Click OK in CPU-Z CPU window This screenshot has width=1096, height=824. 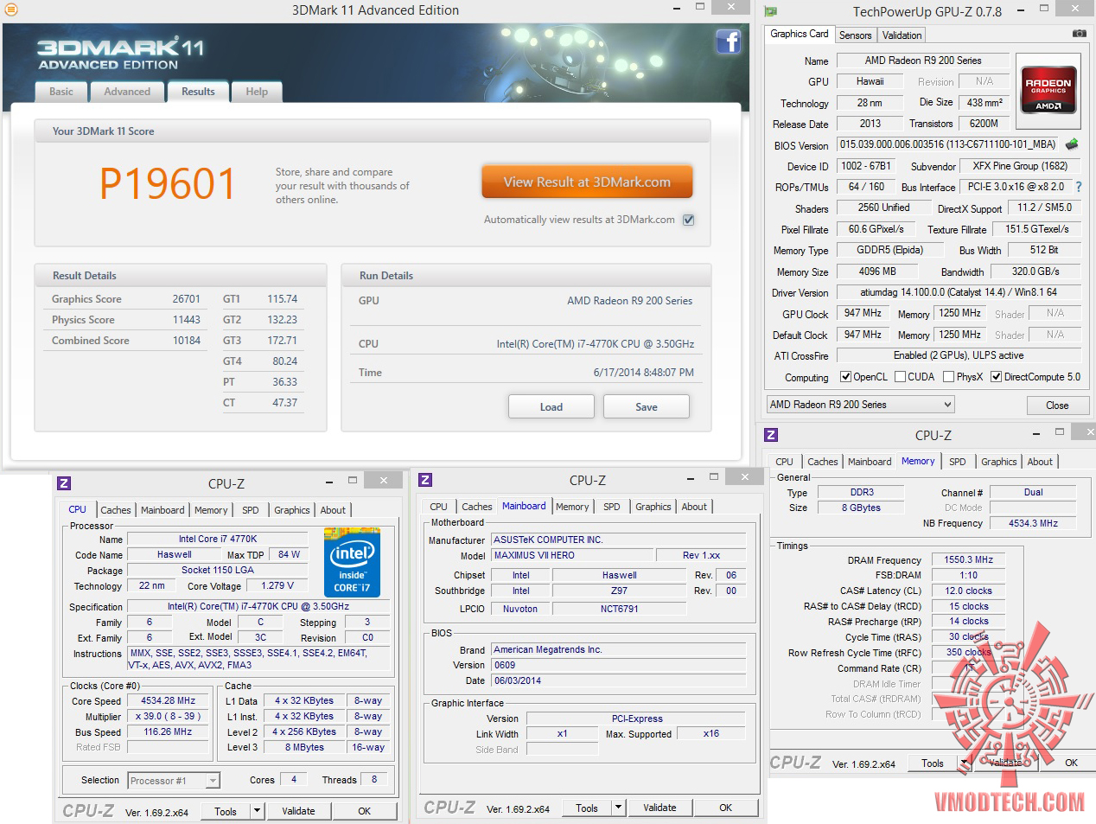(365, 811)
